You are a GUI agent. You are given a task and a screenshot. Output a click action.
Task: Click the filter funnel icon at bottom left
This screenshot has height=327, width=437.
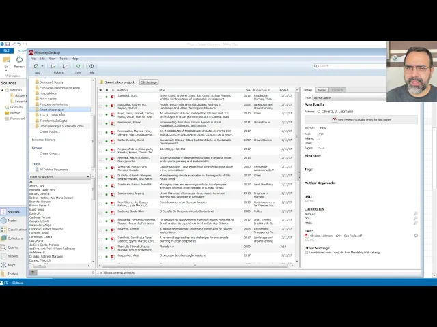tap(33, 272)
